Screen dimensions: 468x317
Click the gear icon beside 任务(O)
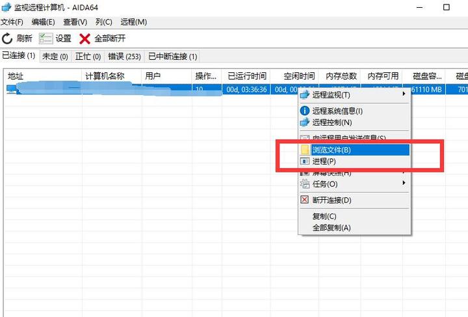click(x=305, y=184)
